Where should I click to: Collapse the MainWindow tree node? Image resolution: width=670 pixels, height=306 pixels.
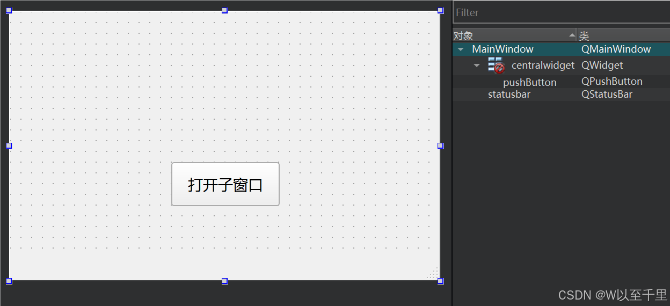(x=461, y=49)
